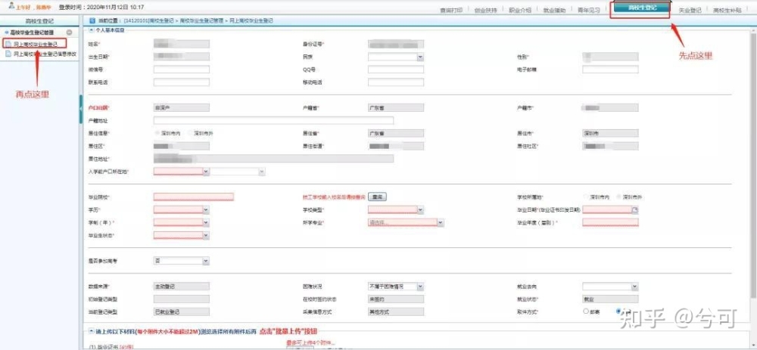Switch to the 职业介绍 tab

point(520,10)
